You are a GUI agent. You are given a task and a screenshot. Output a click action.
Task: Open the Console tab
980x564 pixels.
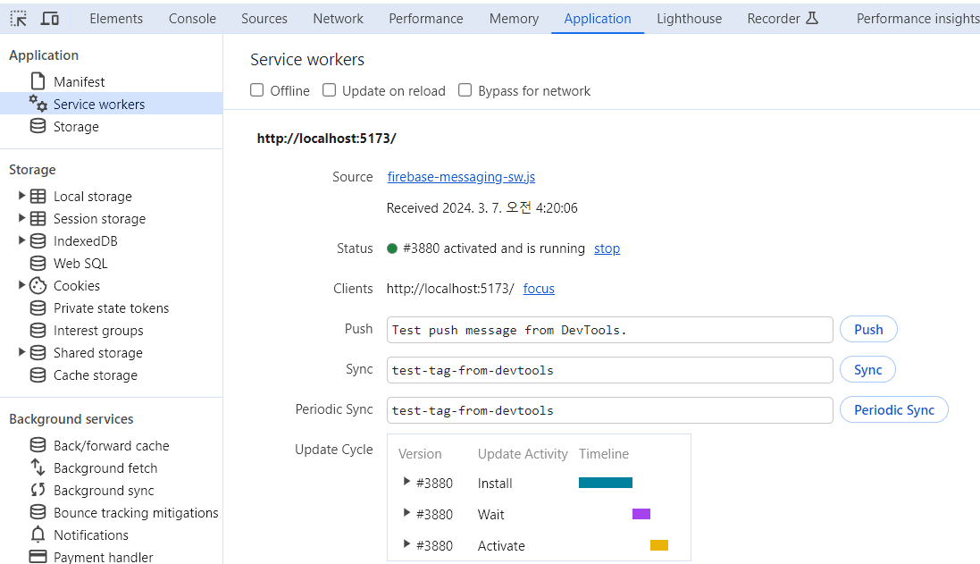192,18
